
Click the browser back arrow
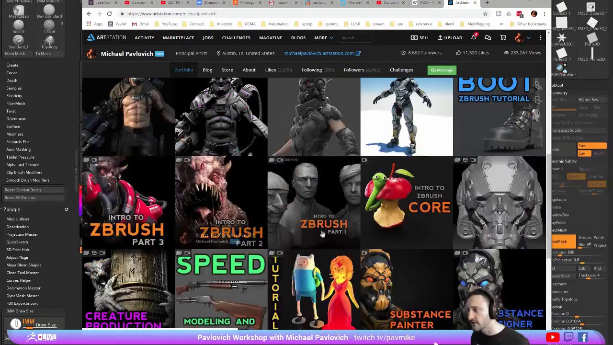point(89,14)
